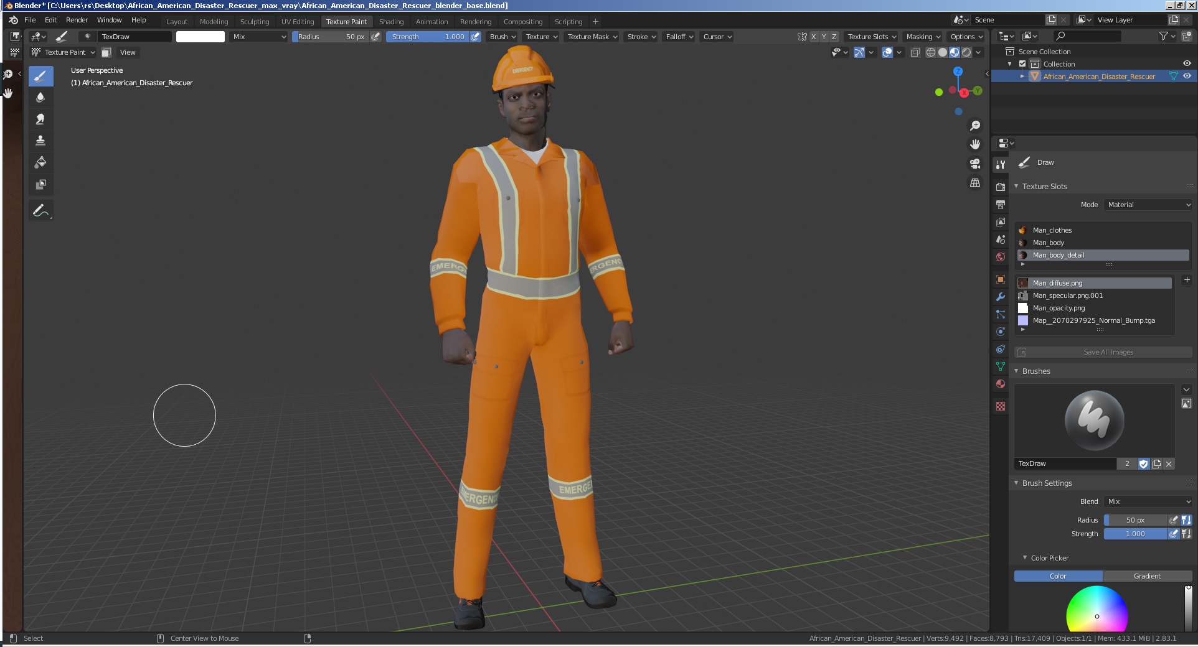1198x647 pixels.
Task: Open the Texture Mask dropdown
Action: (592, 37)
